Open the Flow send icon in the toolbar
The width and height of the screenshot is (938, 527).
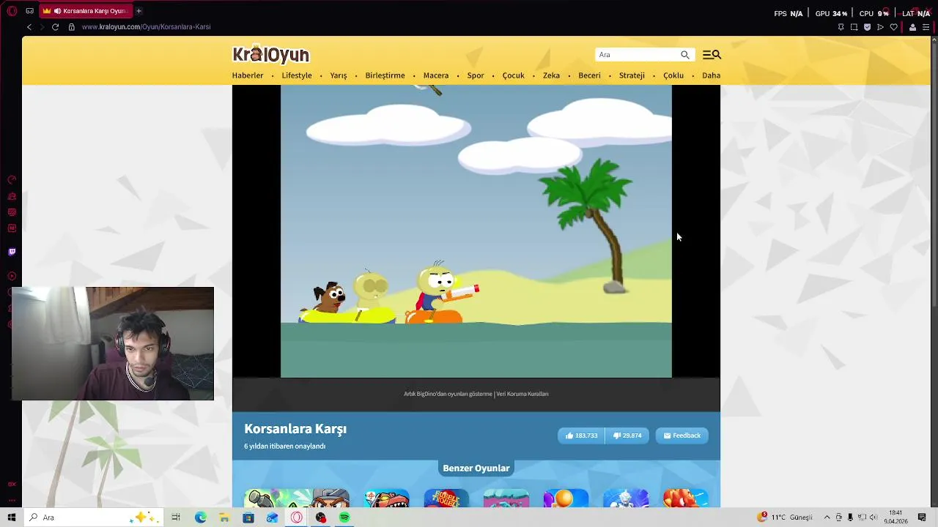(x=880, y=27)
